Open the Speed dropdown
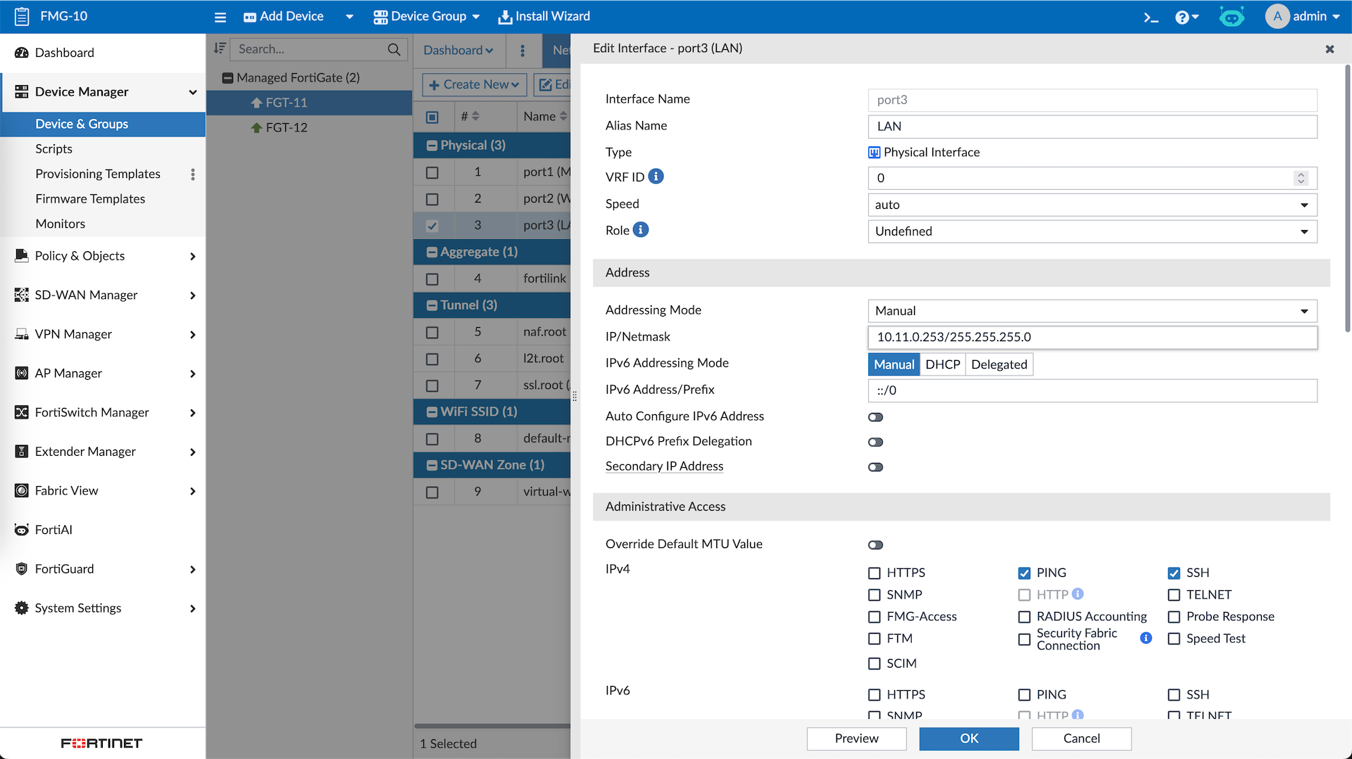Image resolution: width=1352 pixels, height=759 pixels. point(1091,205)
